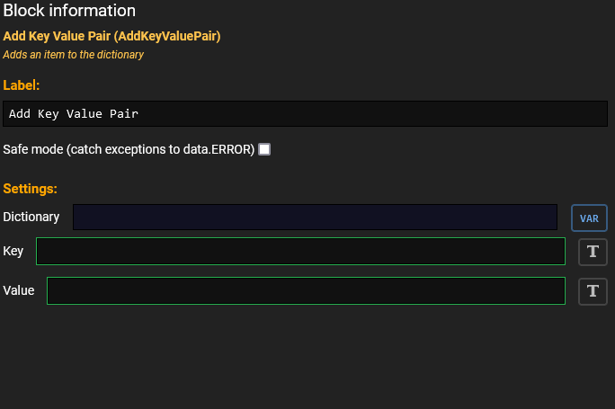Click the orange 'Label:' section heading
This screenshot has width=615, height=409.
tap(22, 85)
